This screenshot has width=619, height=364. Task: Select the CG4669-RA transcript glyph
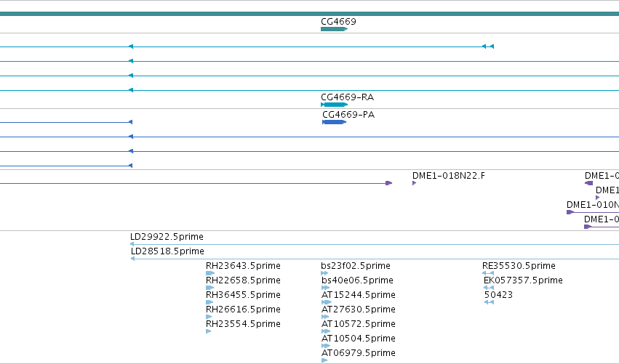pyautogui.click(x=334, y=105)
